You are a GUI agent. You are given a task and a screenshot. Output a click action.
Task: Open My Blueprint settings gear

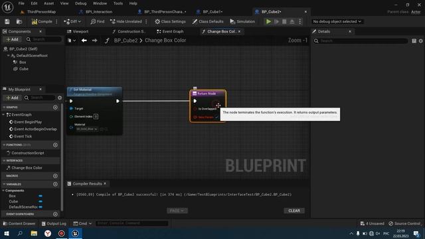[x=60, y=98]
